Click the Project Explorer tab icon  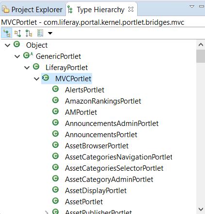5,9
